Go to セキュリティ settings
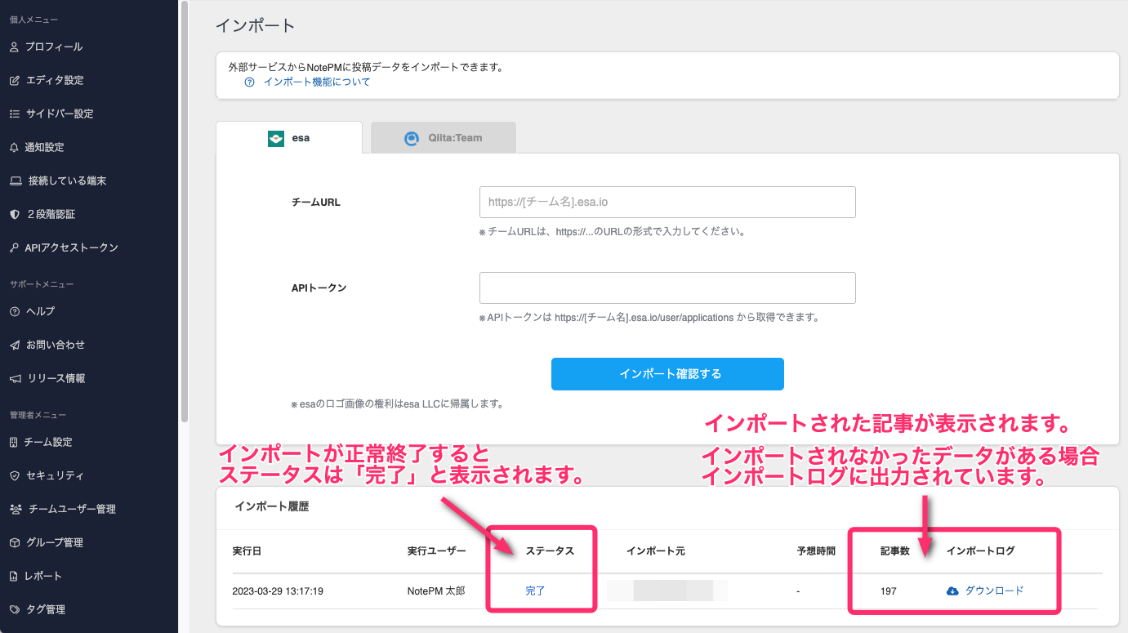This screenshot has height=633, width=1128. pos(55,476)
